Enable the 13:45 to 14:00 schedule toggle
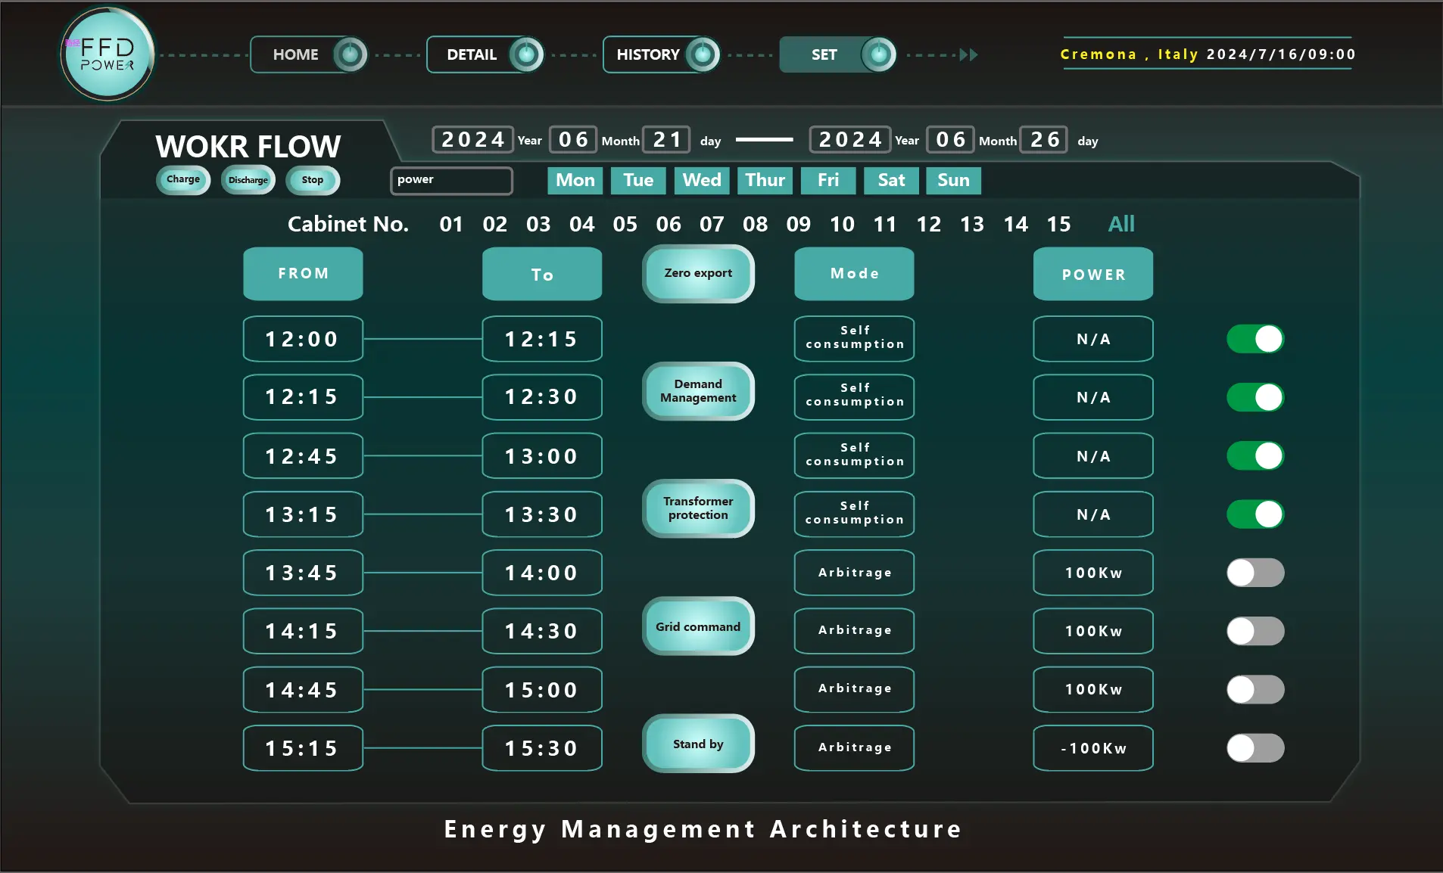 click(1254, 573)
